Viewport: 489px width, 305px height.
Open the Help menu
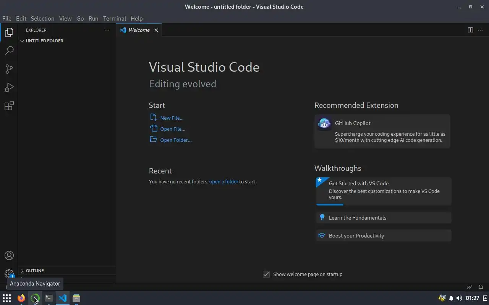click(x=136, y=18)
